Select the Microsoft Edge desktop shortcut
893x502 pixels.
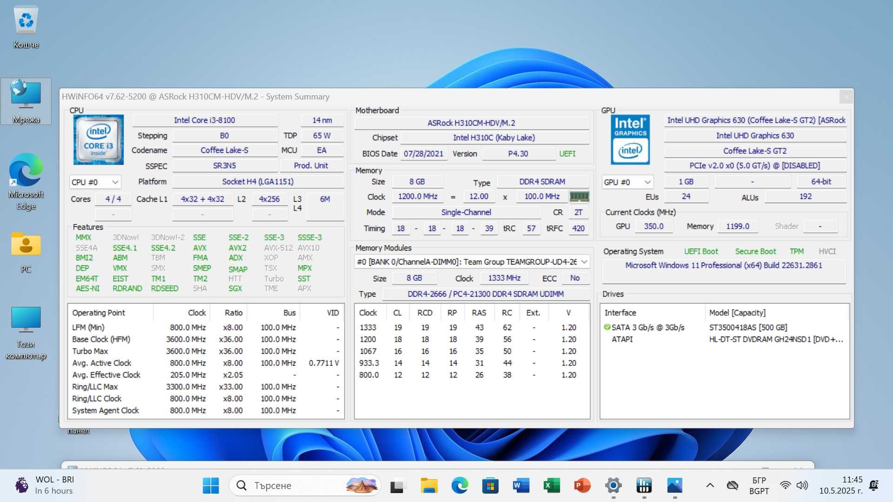(x=26, y=182)
